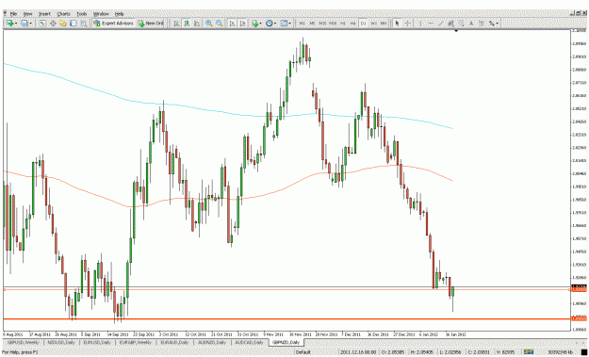The image size is (589, 357).
Task: Toggle the Data Window crosshair-target icon
Action: pyautogui.click(x=53, y=24)
